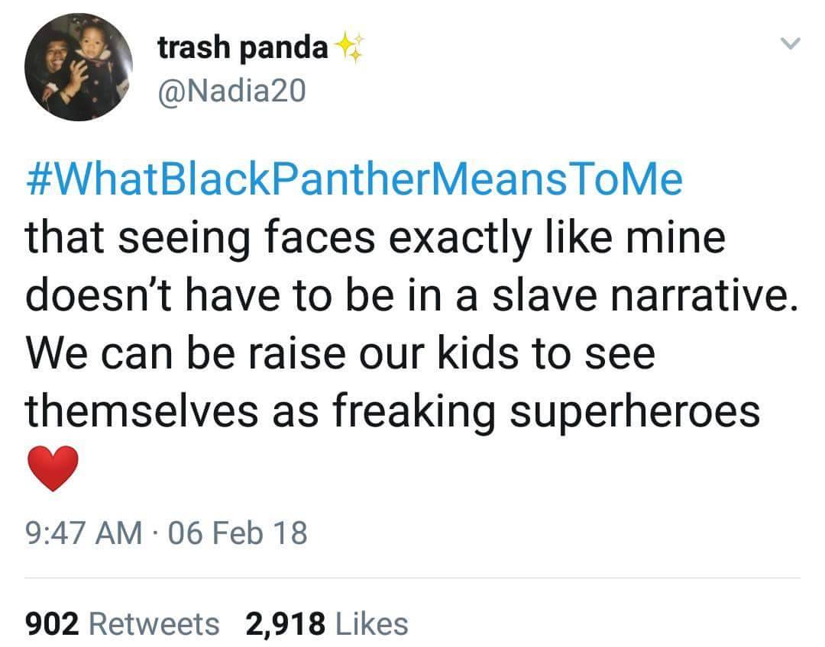825x647 pixels.
Task: Open the @Nadia20 handle profile
Action: pos(231,92)
